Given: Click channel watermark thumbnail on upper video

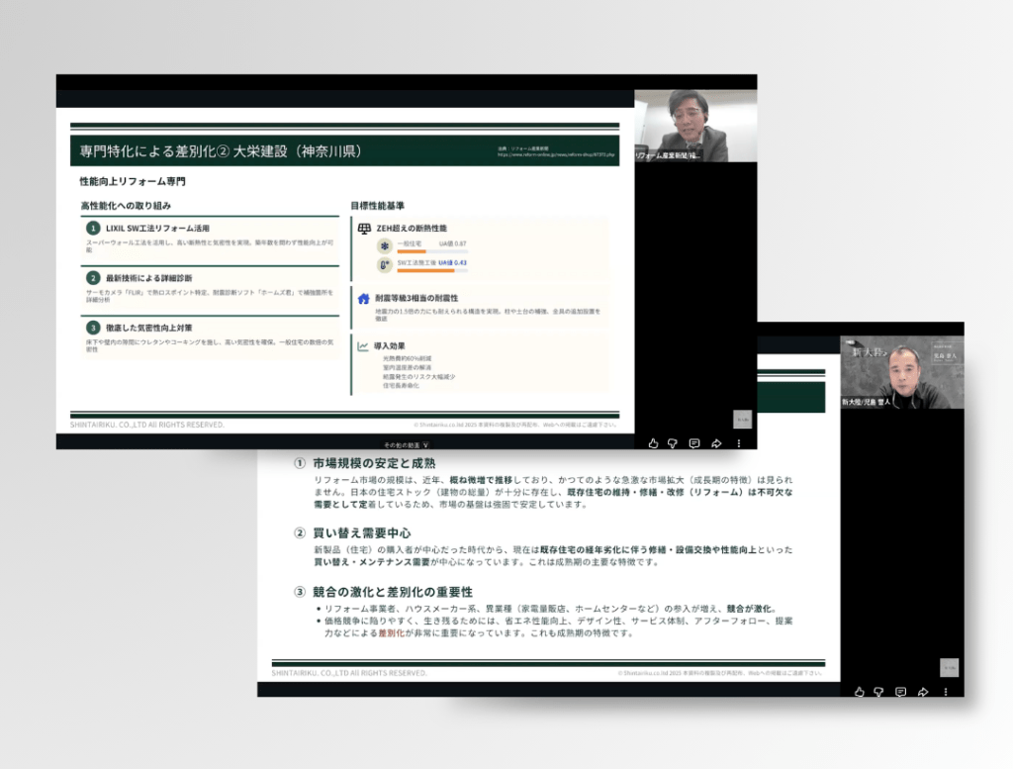Looking at the screenshot, I should [x=742, y=419].
